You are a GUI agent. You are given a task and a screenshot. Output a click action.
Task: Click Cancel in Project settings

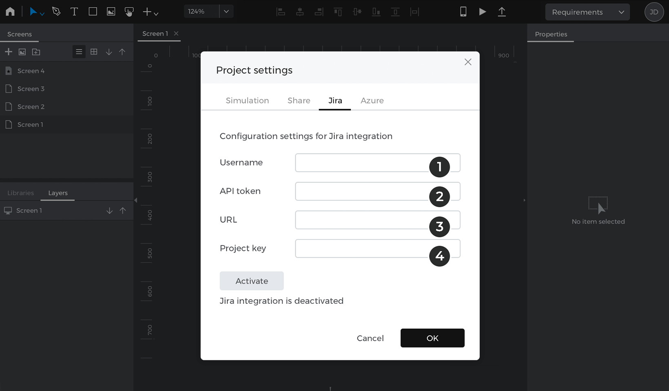(370, 338)
